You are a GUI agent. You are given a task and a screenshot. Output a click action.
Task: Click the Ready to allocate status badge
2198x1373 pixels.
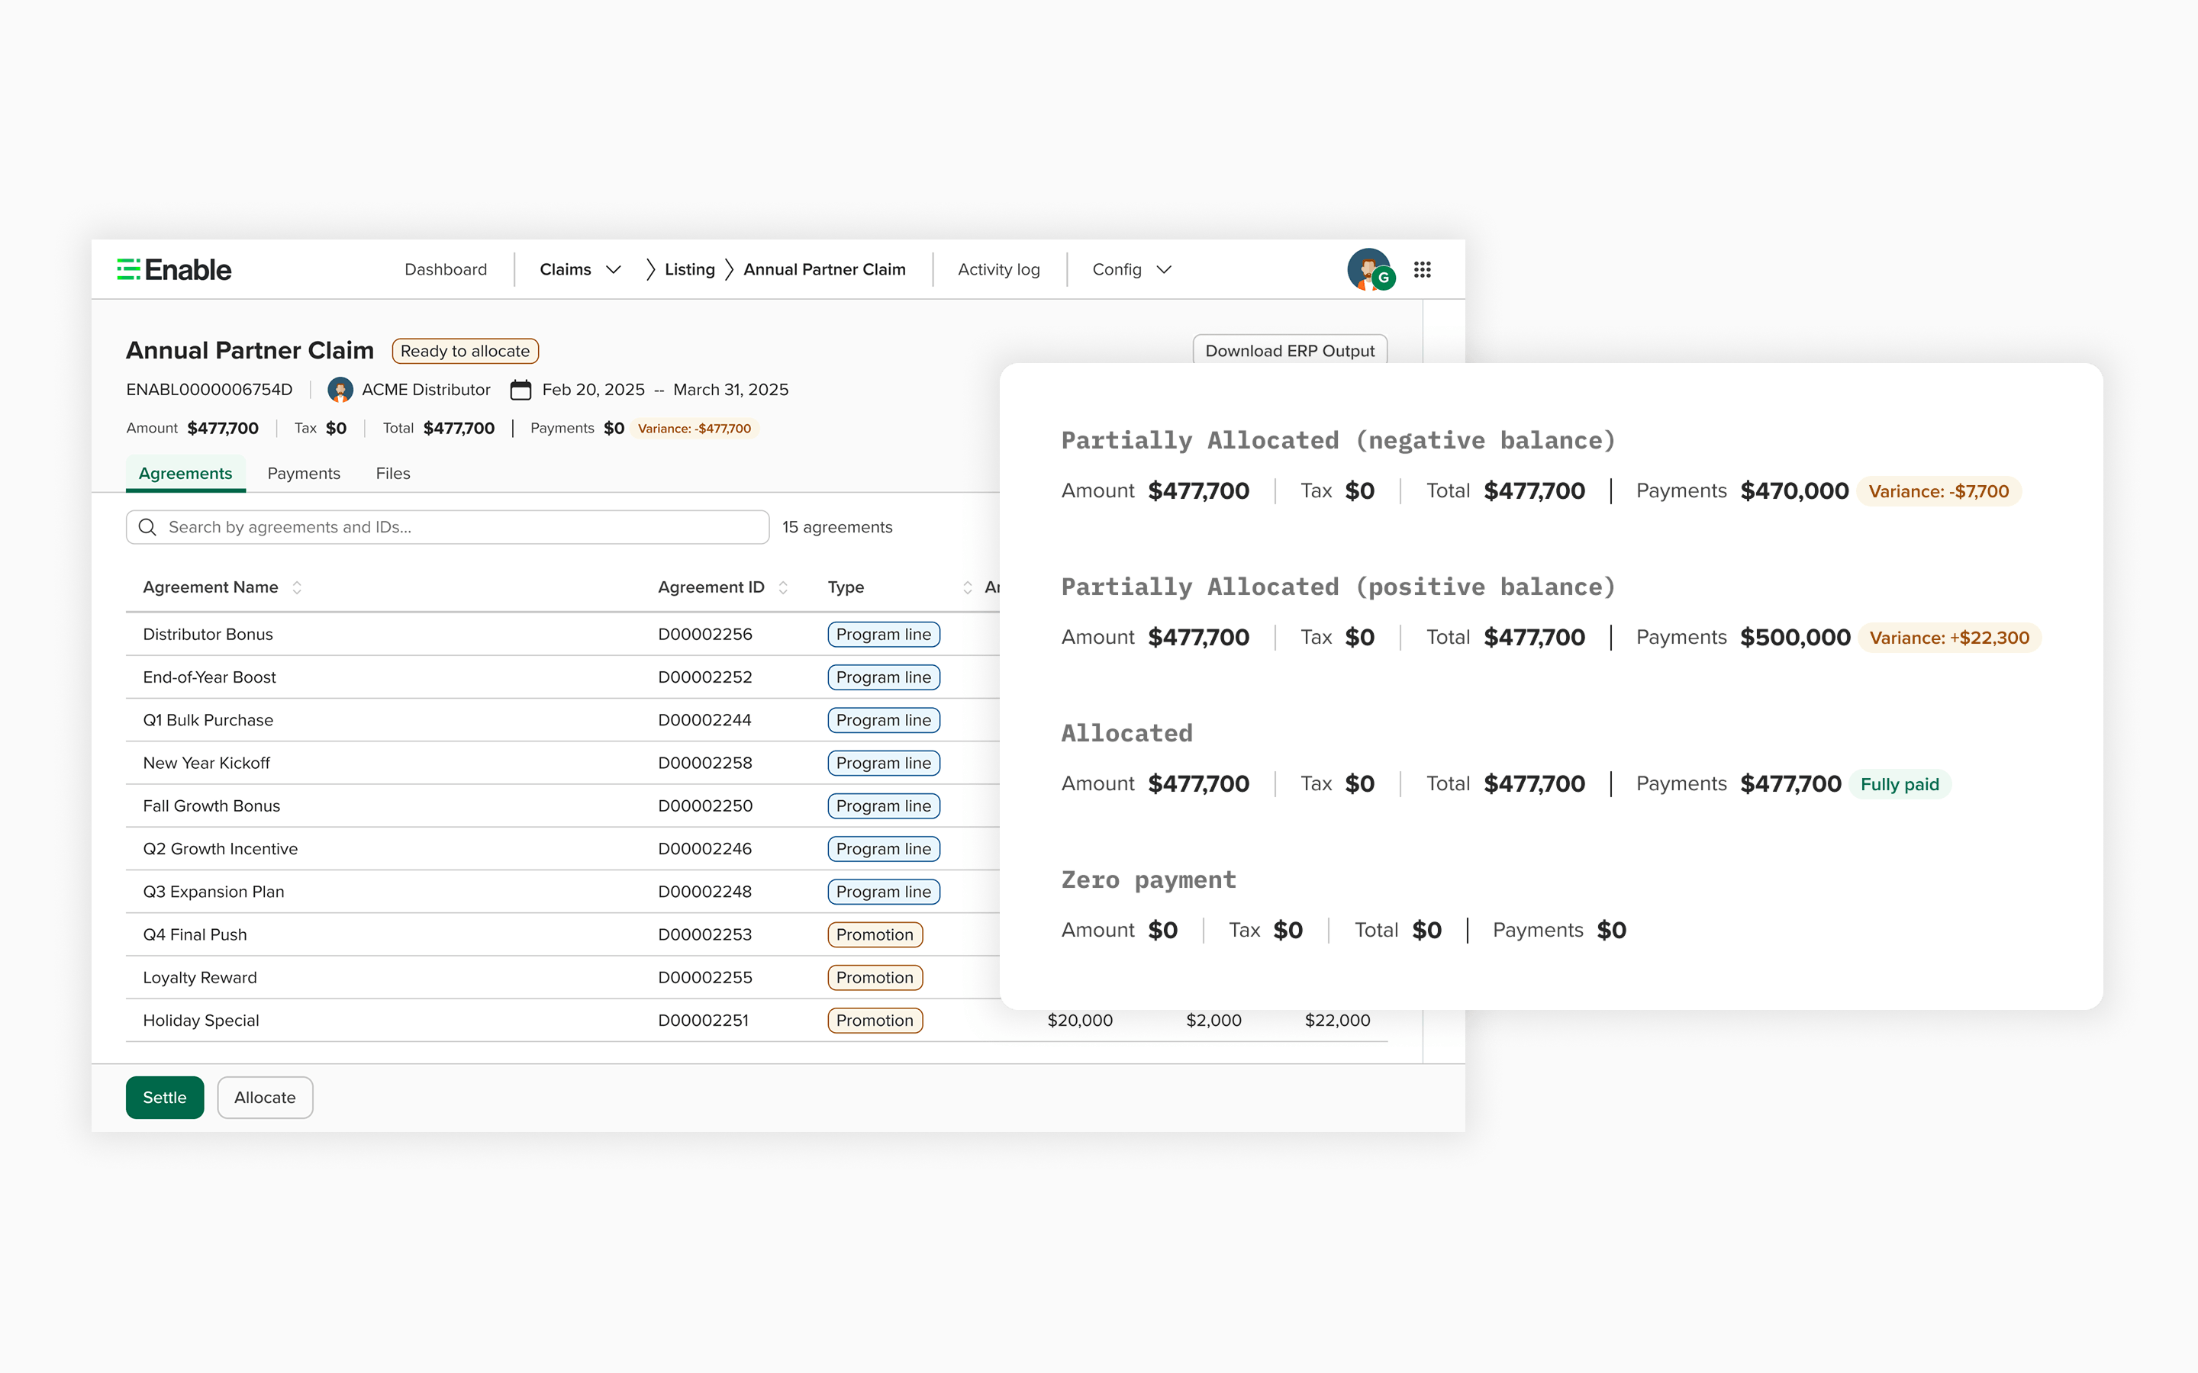pyautogui.click(x=465, y=352)
